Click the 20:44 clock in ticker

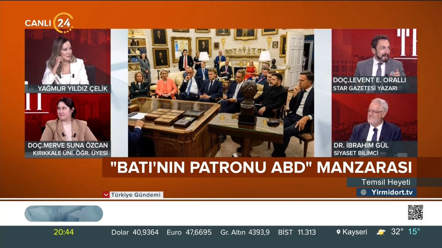click(x=64, y=232)
